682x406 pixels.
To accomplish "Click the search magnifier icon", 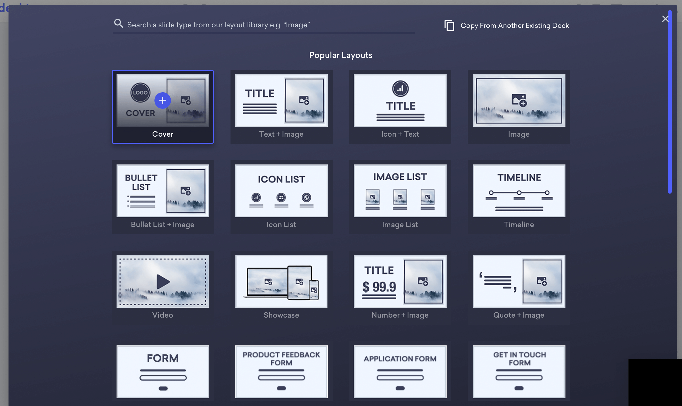I will [x=118, y=23].
